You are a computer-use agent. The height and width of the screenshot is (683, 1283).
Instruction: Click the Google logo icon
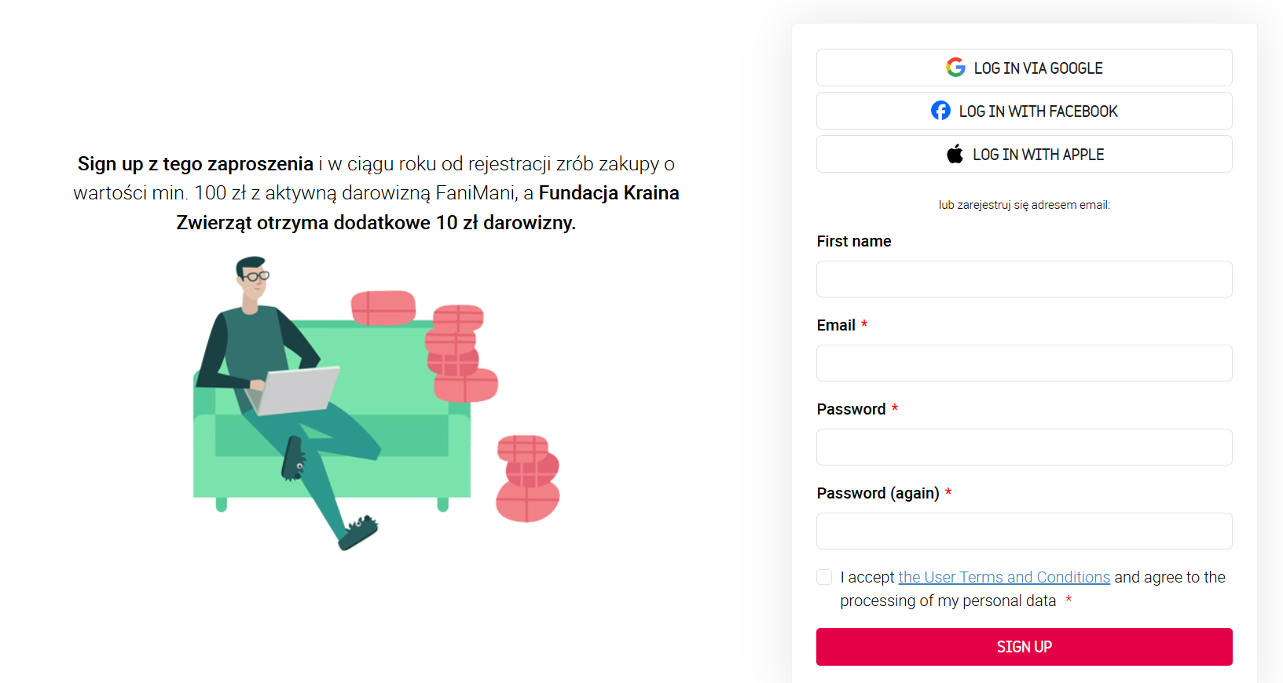955,68
